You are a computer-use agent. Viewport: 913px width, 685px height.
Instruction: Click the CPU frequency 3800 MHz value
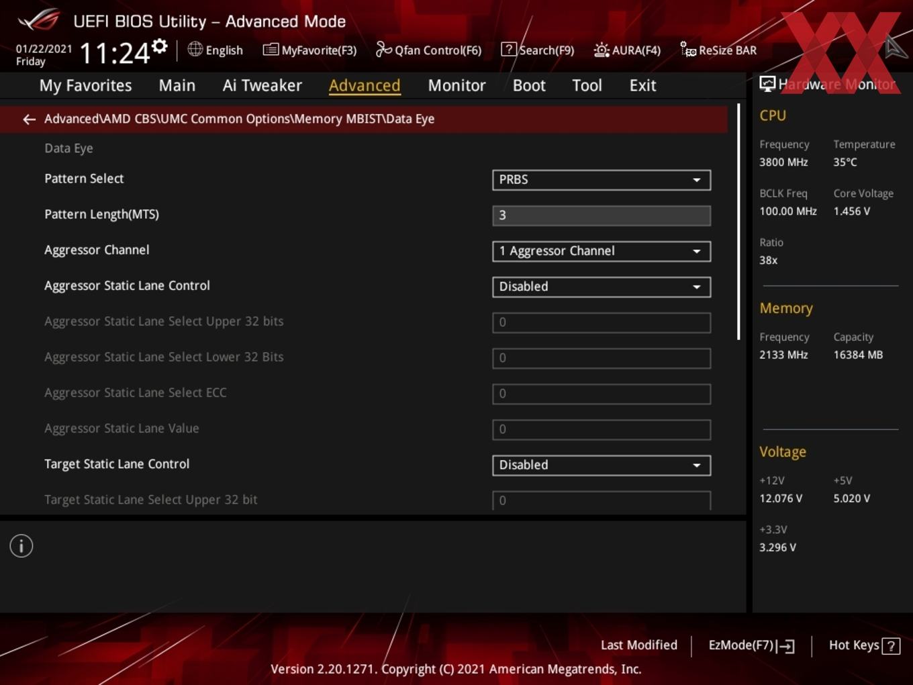pyautogui.click(x=783, y=162)
